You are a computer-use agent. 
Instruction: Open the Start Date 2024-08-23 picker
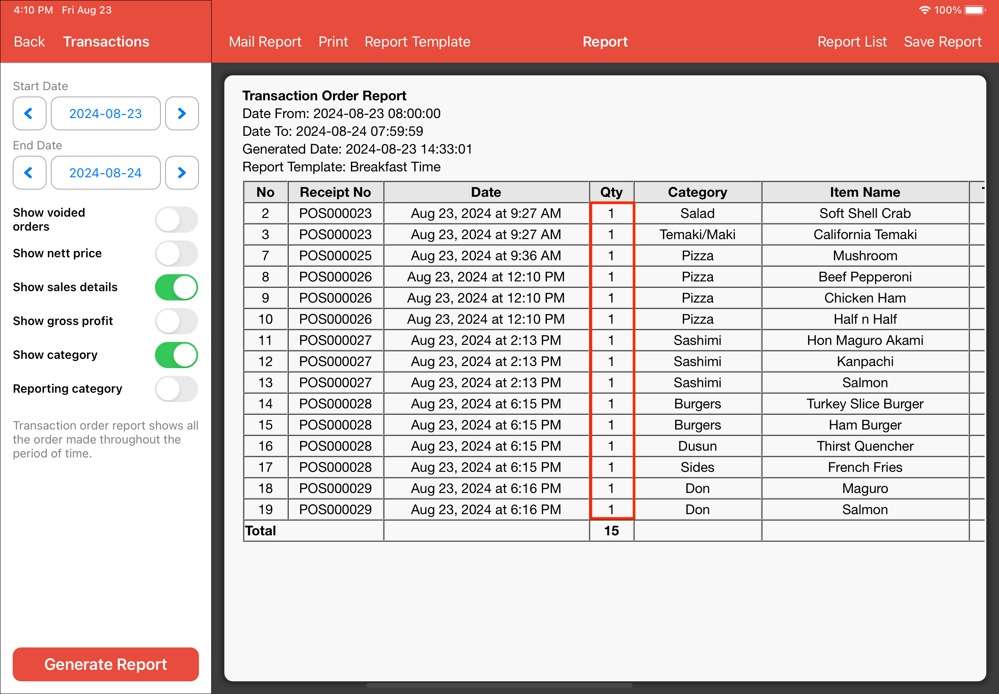pyautogui.click(x=106, y=113)
